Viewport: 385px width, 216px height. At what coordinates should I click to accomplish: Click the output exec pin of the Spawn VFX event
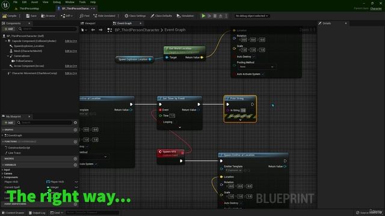click(x=181, y=161)
